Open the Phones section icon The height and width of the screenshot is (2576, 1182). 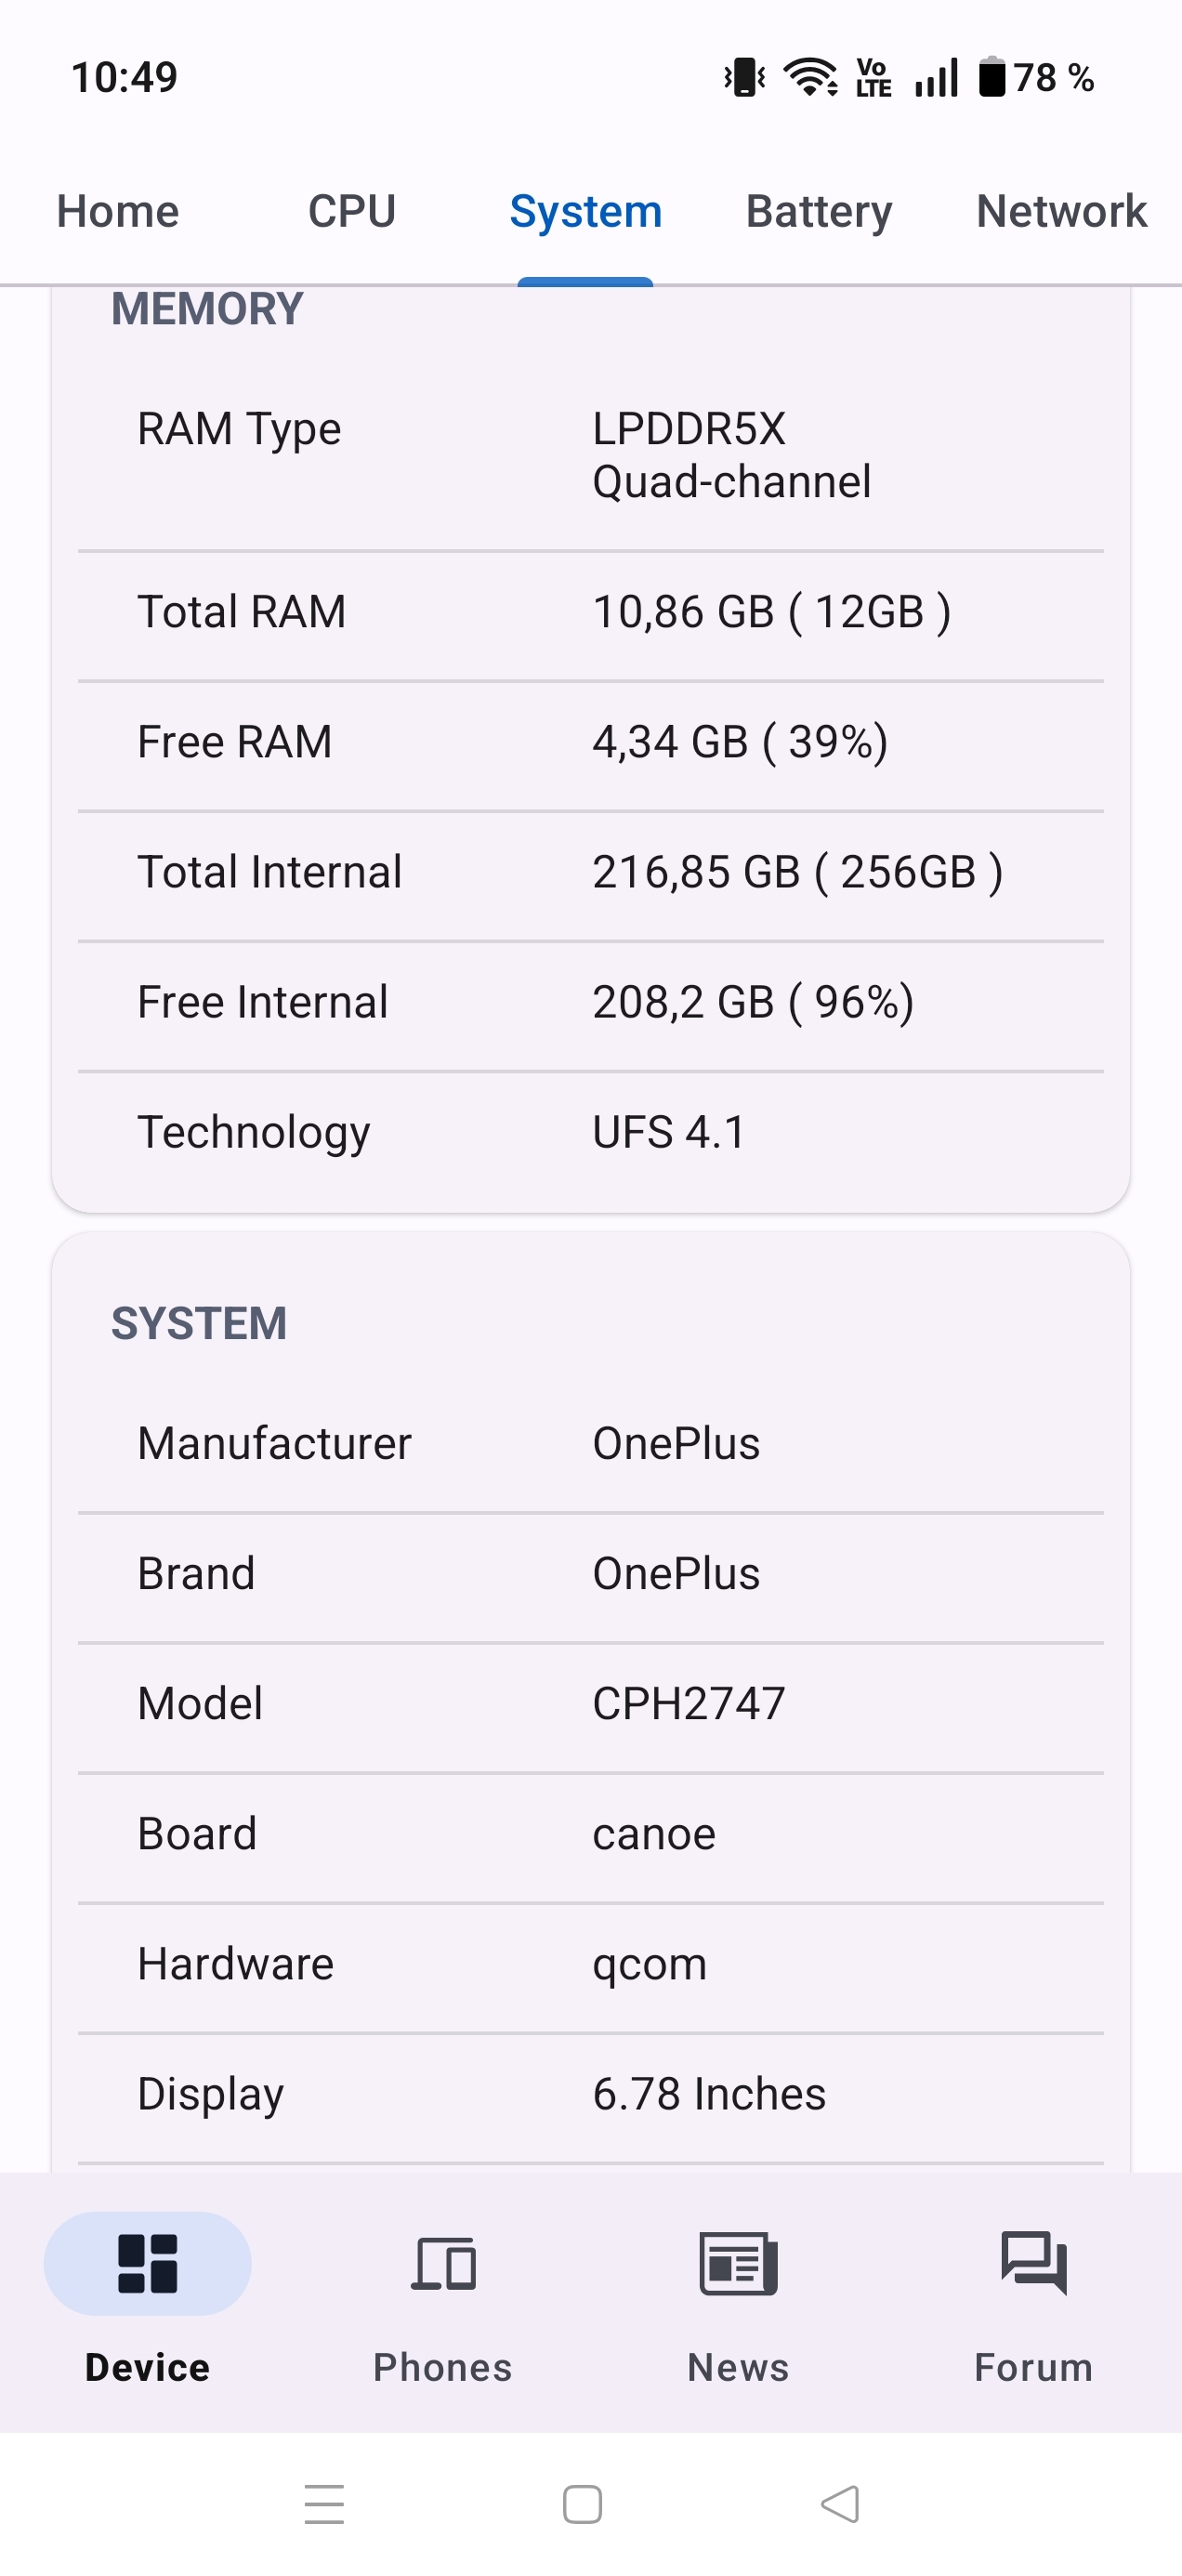[443, 2264]
